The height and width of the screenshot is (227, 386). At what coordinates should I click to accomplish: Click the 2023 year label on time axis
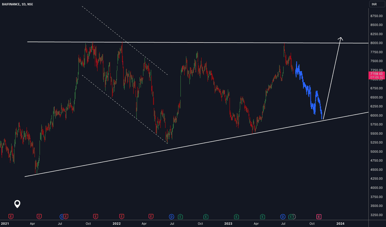tap(228, 224)
